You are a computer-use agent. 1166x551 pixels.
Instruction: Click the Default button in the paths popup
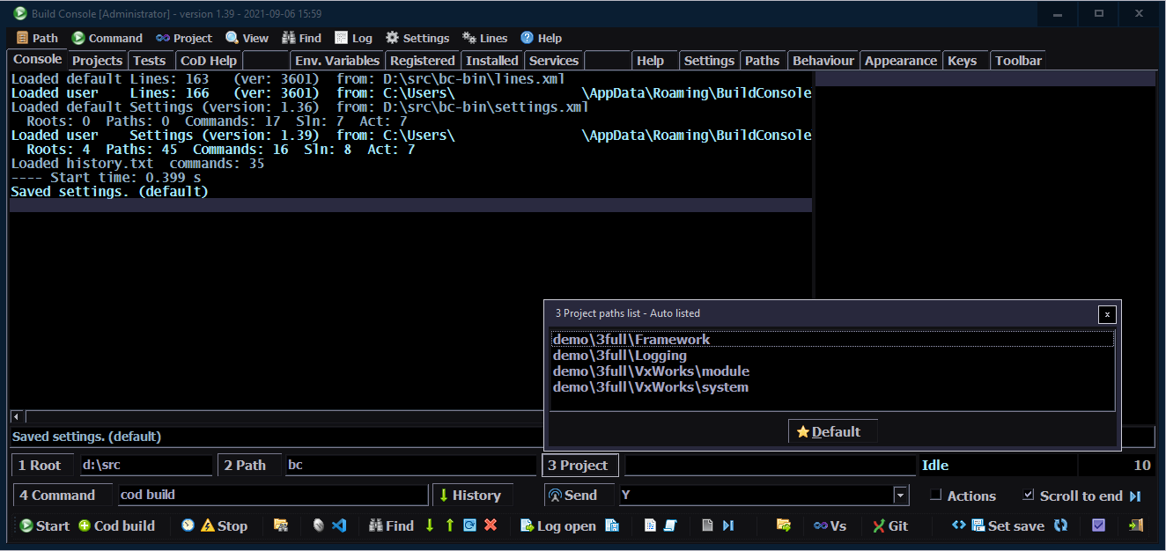pos(833,431)
